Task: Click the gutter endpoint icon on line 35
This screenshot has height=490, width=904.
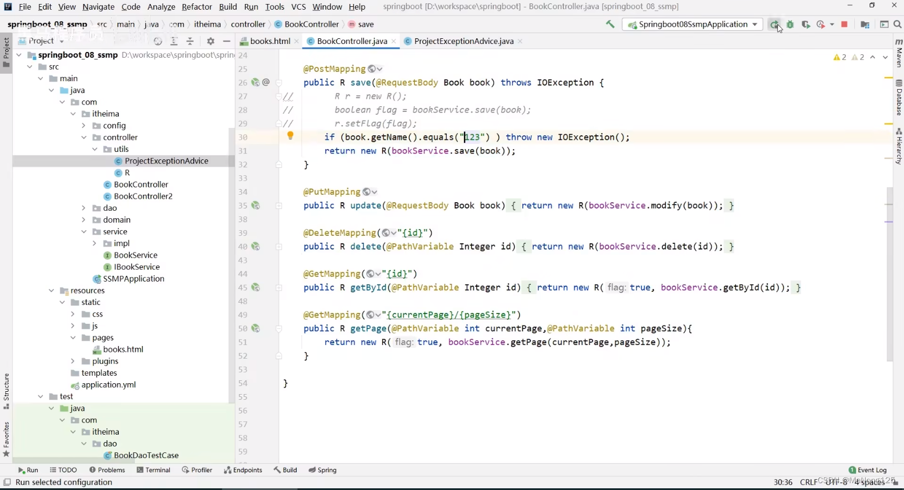Action: [x=255, y=206]
